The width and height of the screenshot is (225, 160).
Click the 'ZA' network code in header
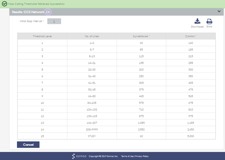coord(48,12)
